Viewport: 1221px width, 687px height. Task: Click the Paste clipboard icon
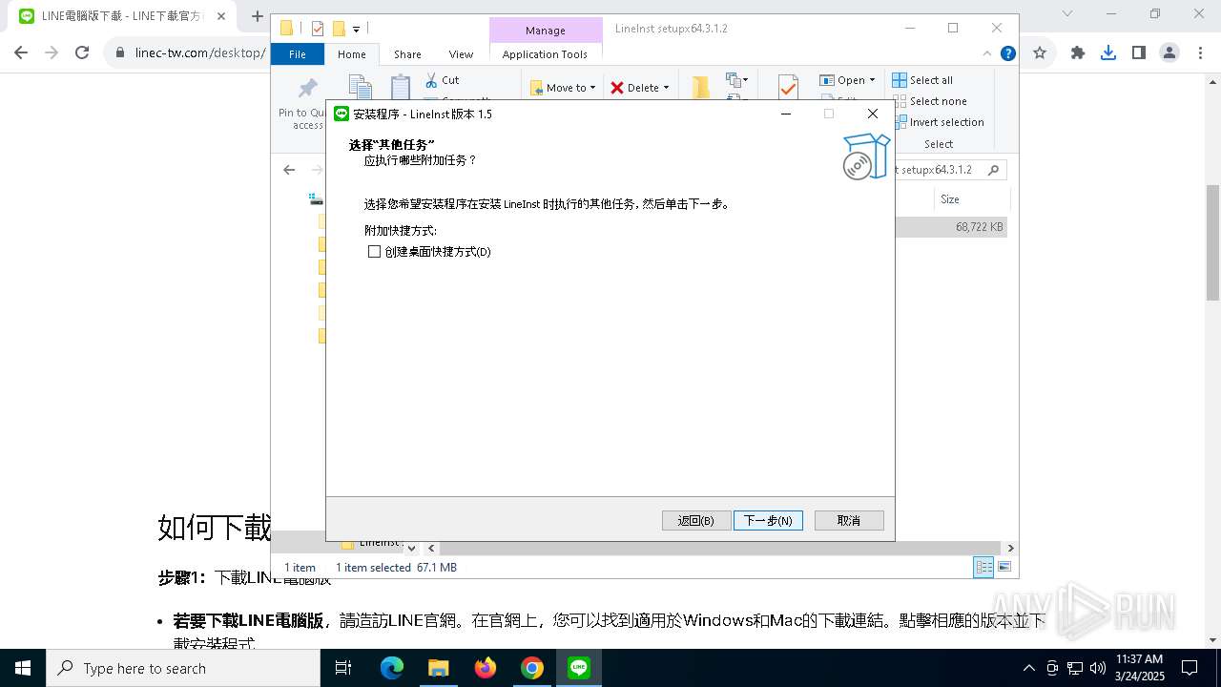coord(401,87)
